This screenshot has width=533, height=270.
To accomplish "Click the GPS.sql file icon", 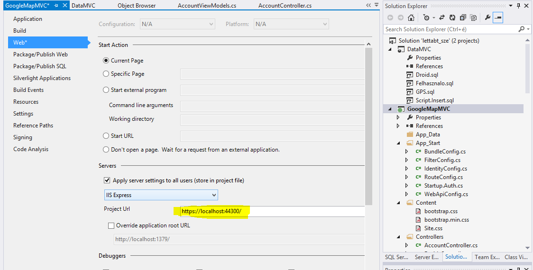I will tap(410, 92).
